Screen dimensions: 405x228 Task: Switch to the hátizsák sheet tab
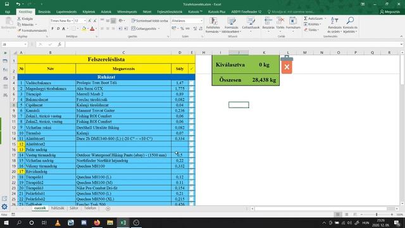pyautogui.click(x=58, y=208)
